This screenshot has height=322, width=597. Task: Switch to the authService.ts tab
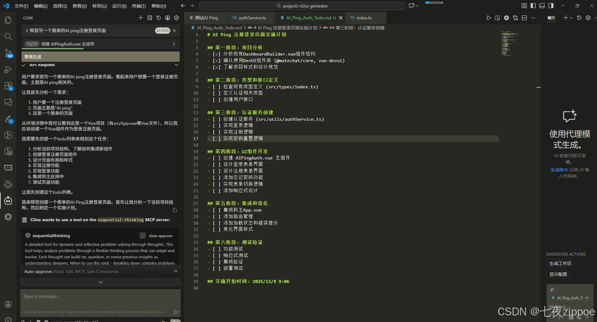pyautogui.click(x=252, y=18)
